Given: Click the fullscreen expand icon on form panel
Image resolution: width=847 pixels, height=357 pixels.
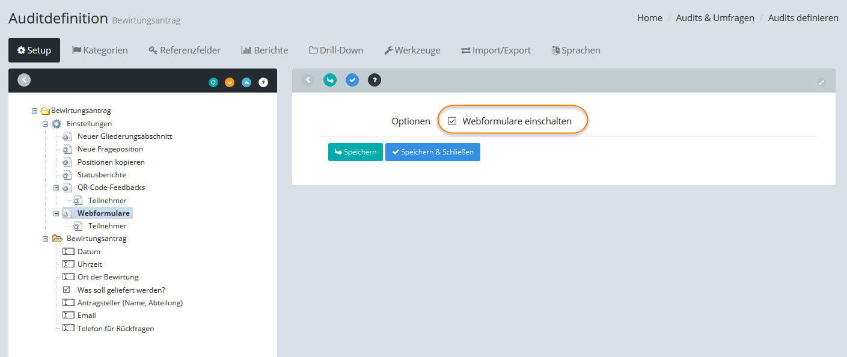Looking at the screenshot, I should [822, 83].
